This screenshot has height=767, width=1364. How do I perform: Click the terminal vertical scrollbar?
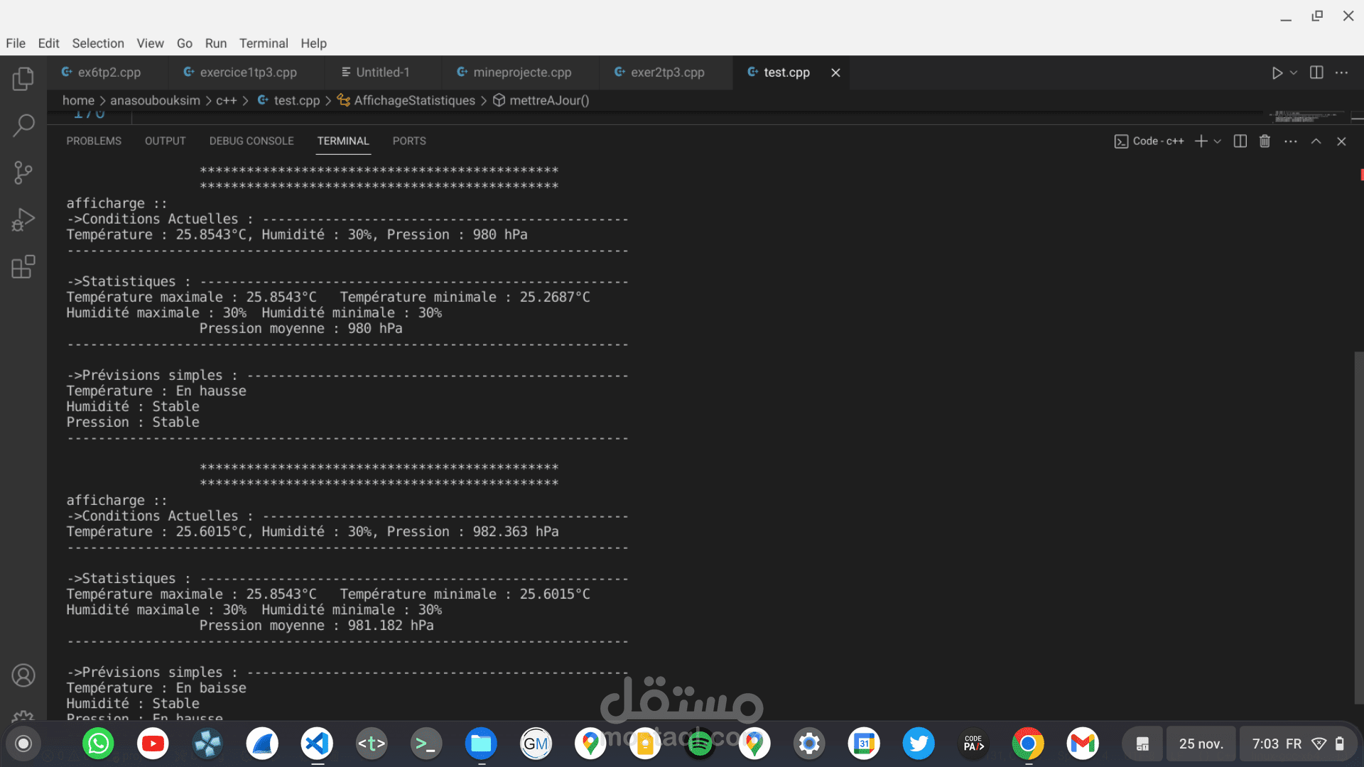(x=1358, y=526)
